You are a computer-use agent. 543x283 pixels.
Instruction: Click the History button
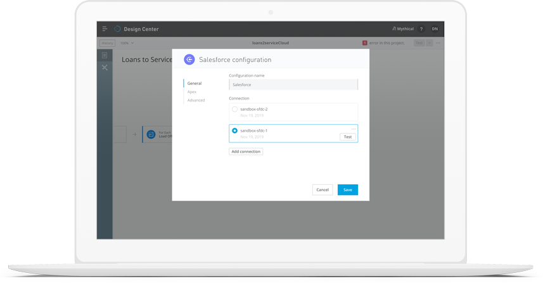(107, 43)
